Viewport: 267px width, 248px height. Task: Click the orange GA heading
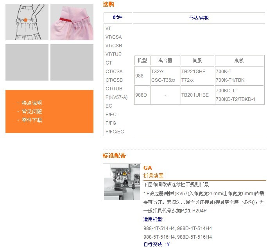coord(148,168)
